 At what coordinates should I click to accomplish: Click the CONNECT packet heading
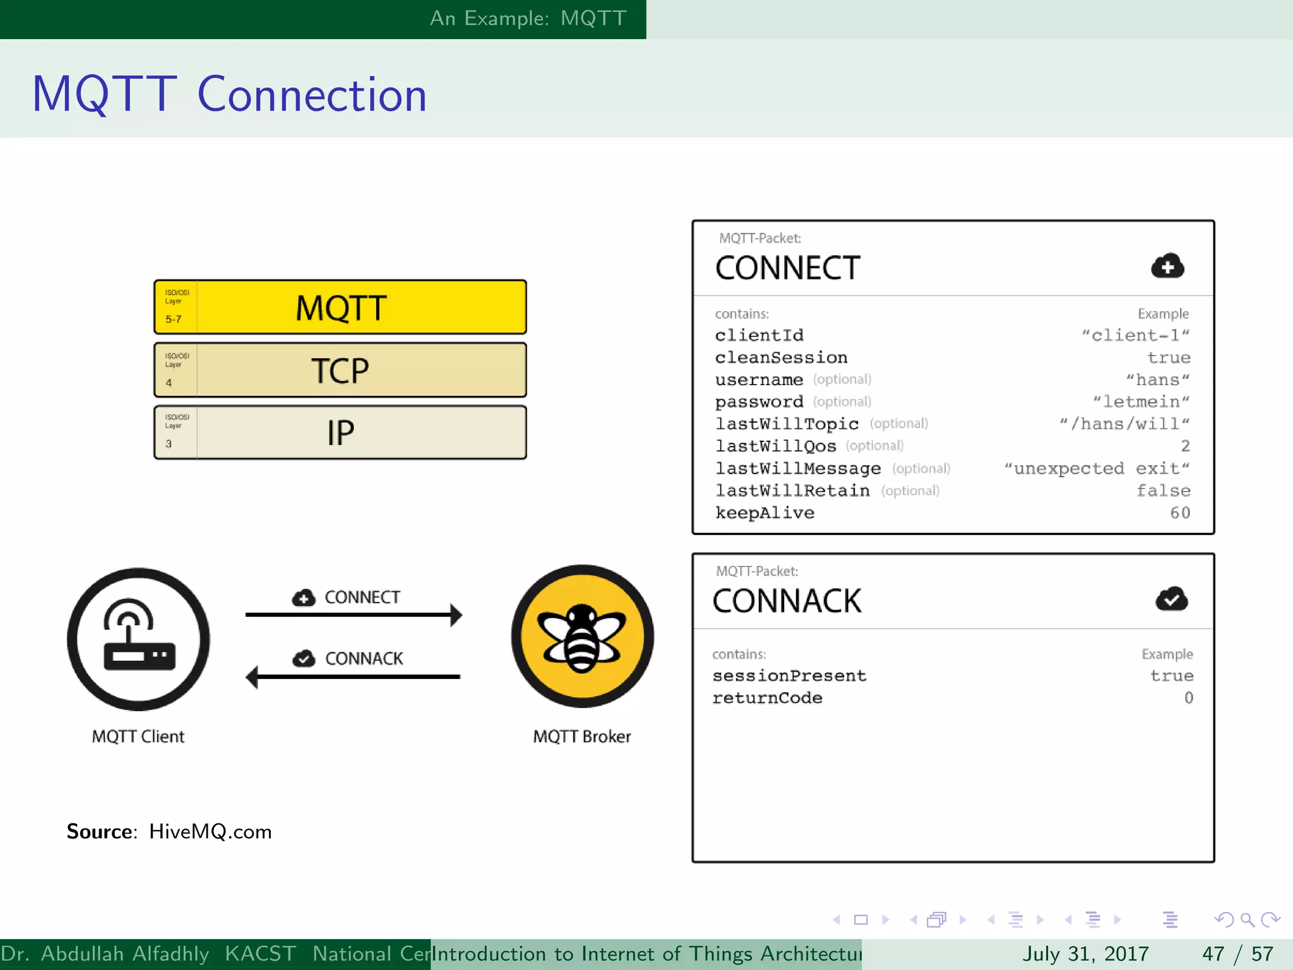pos(788,268)
